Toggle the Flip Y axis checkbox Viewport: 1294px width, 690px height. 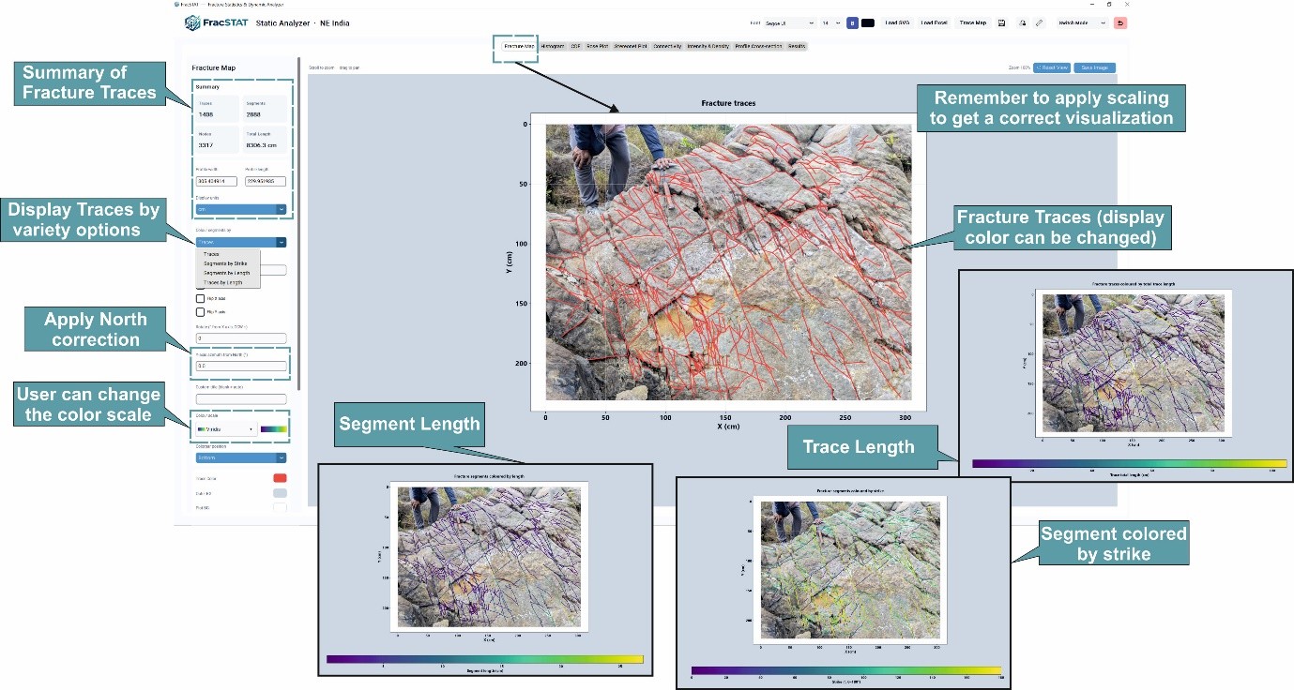[x=200, y=311]
